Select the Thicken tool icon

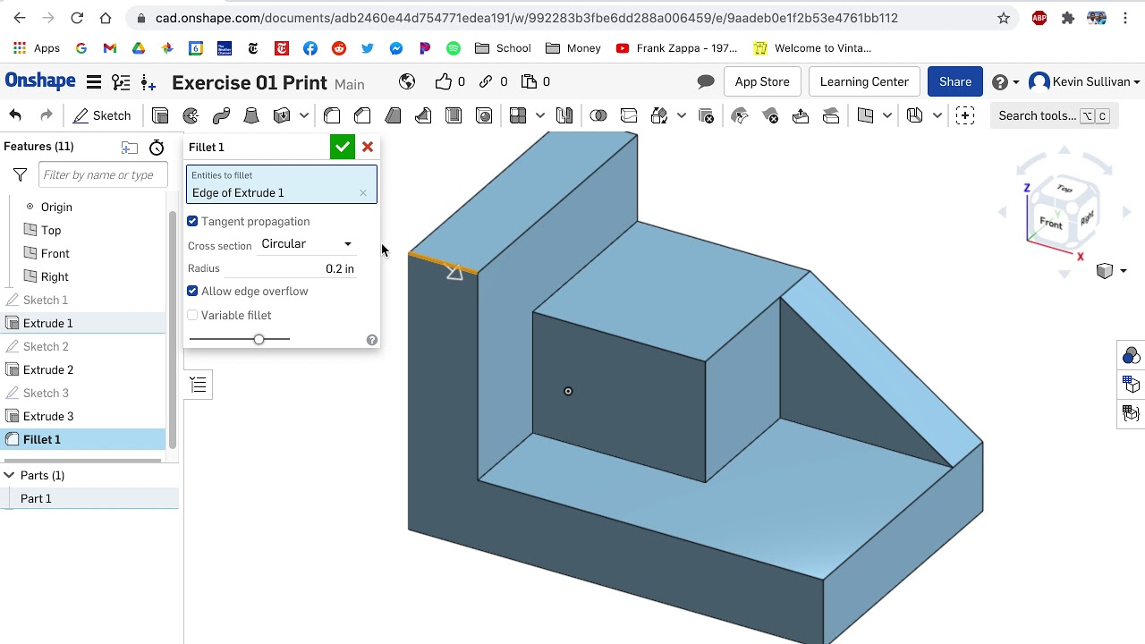pos(282,115)
